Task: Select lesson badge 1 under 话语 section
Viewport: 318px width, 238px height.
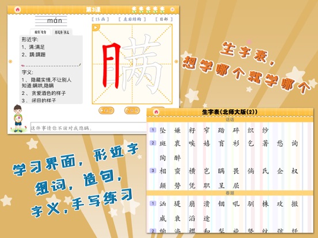Action: tap(153, 130)
